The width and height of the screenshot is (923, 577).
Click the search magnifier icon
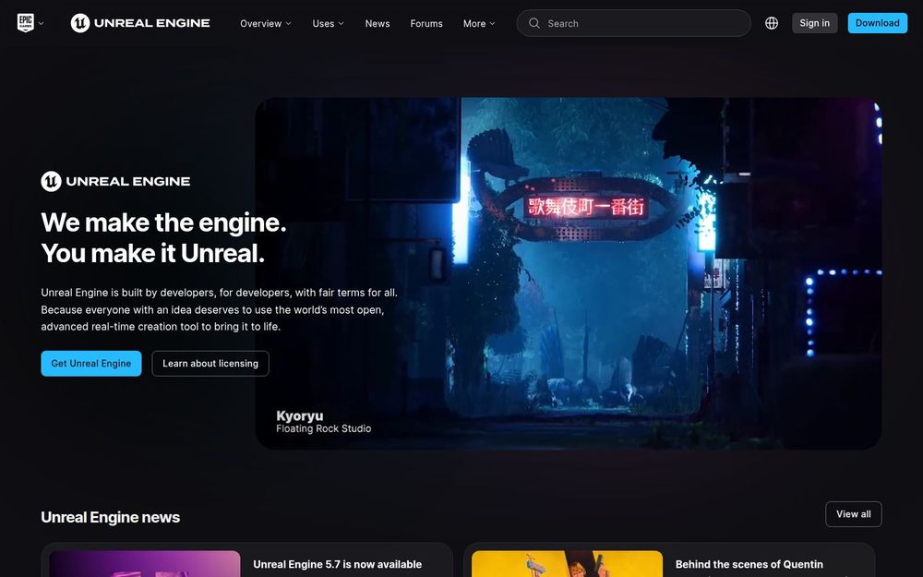[x=533, y=22]
